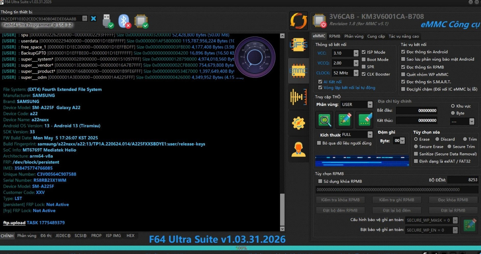This screenshot has height=254, width=481.
Task: Select the Trim erase option
Action: [x=465, y=139]
